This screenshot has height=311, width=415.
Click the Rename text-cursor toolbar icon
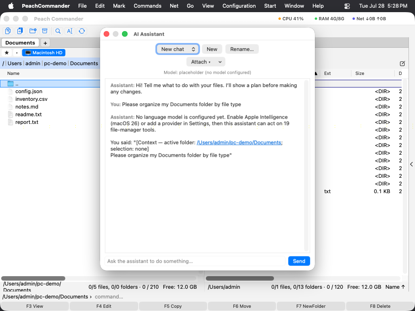(70, 31)
